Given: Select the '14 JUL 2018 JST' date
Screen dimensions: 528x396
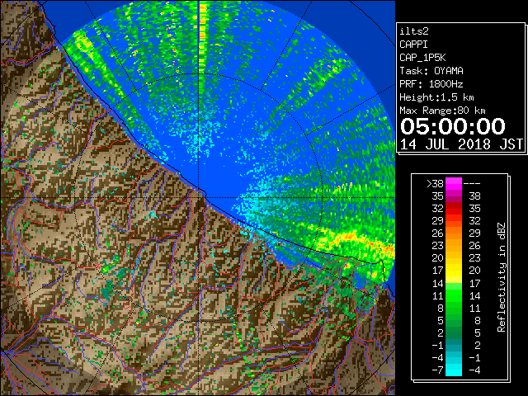Looking at the screenshot, I should click(461, 144).
